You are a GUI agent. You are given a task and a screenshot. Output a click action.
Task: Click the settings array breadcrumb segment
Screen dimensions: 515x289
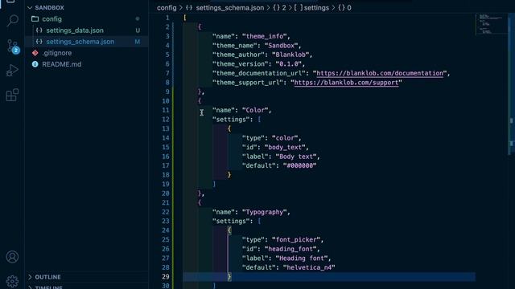point(311,8)
